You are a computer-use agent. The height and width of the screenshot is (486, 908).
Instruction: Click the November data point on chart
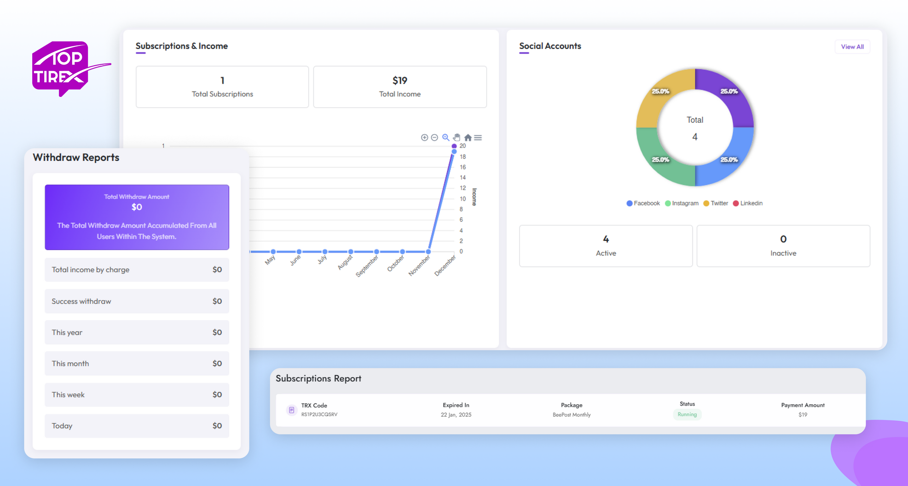pyautogui.click(x=428, y=251)
